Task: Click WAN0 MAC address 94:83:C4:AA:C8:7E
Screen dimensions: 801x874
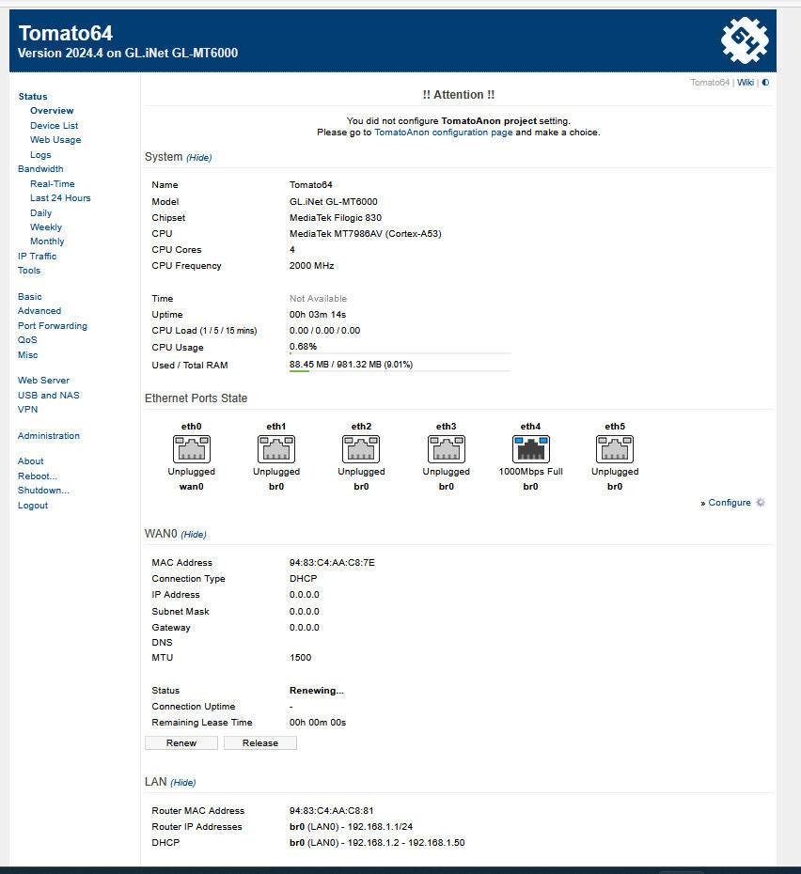Action: click(332, 563)
